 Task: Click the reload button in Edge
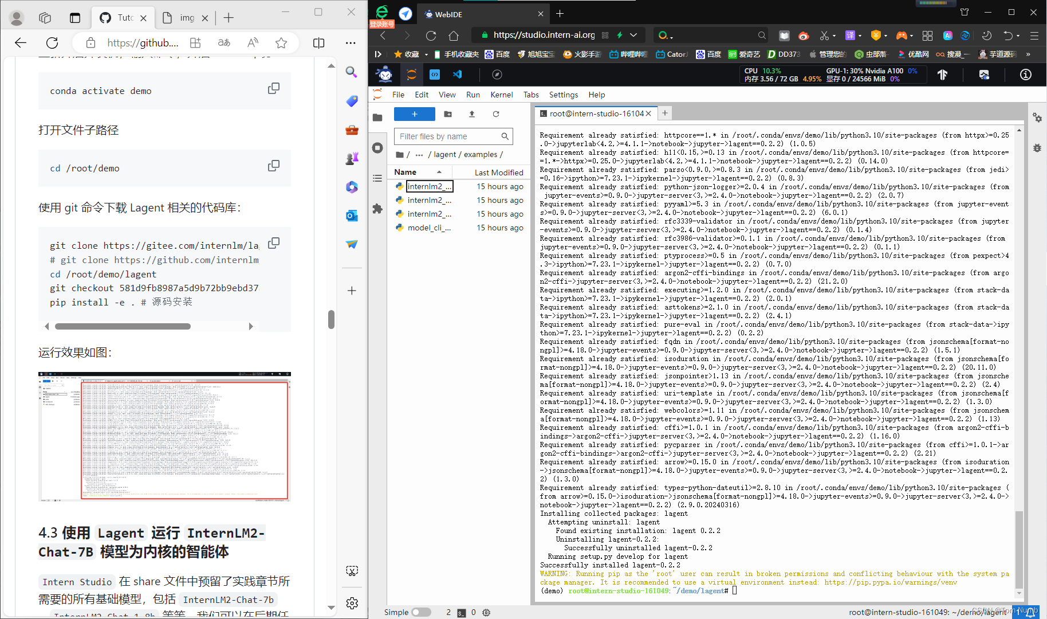coord(52,43)
